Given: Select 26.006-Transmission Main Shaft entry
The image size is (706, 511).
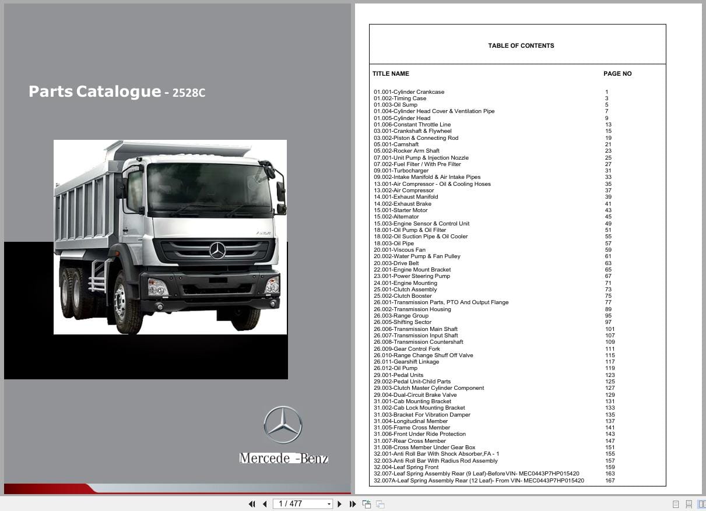Looking at the screenshot, I should click(x=416, y=329).
